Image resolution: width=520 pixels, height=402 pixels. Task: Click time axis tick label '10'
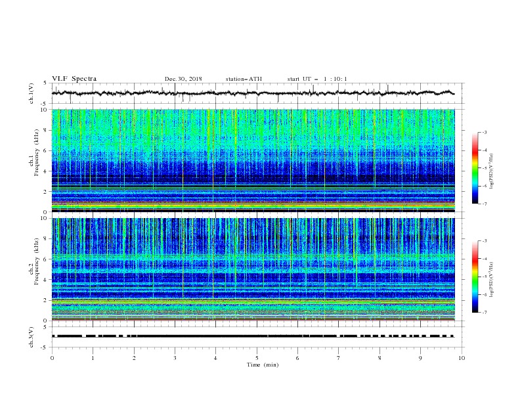click(462, 358)
